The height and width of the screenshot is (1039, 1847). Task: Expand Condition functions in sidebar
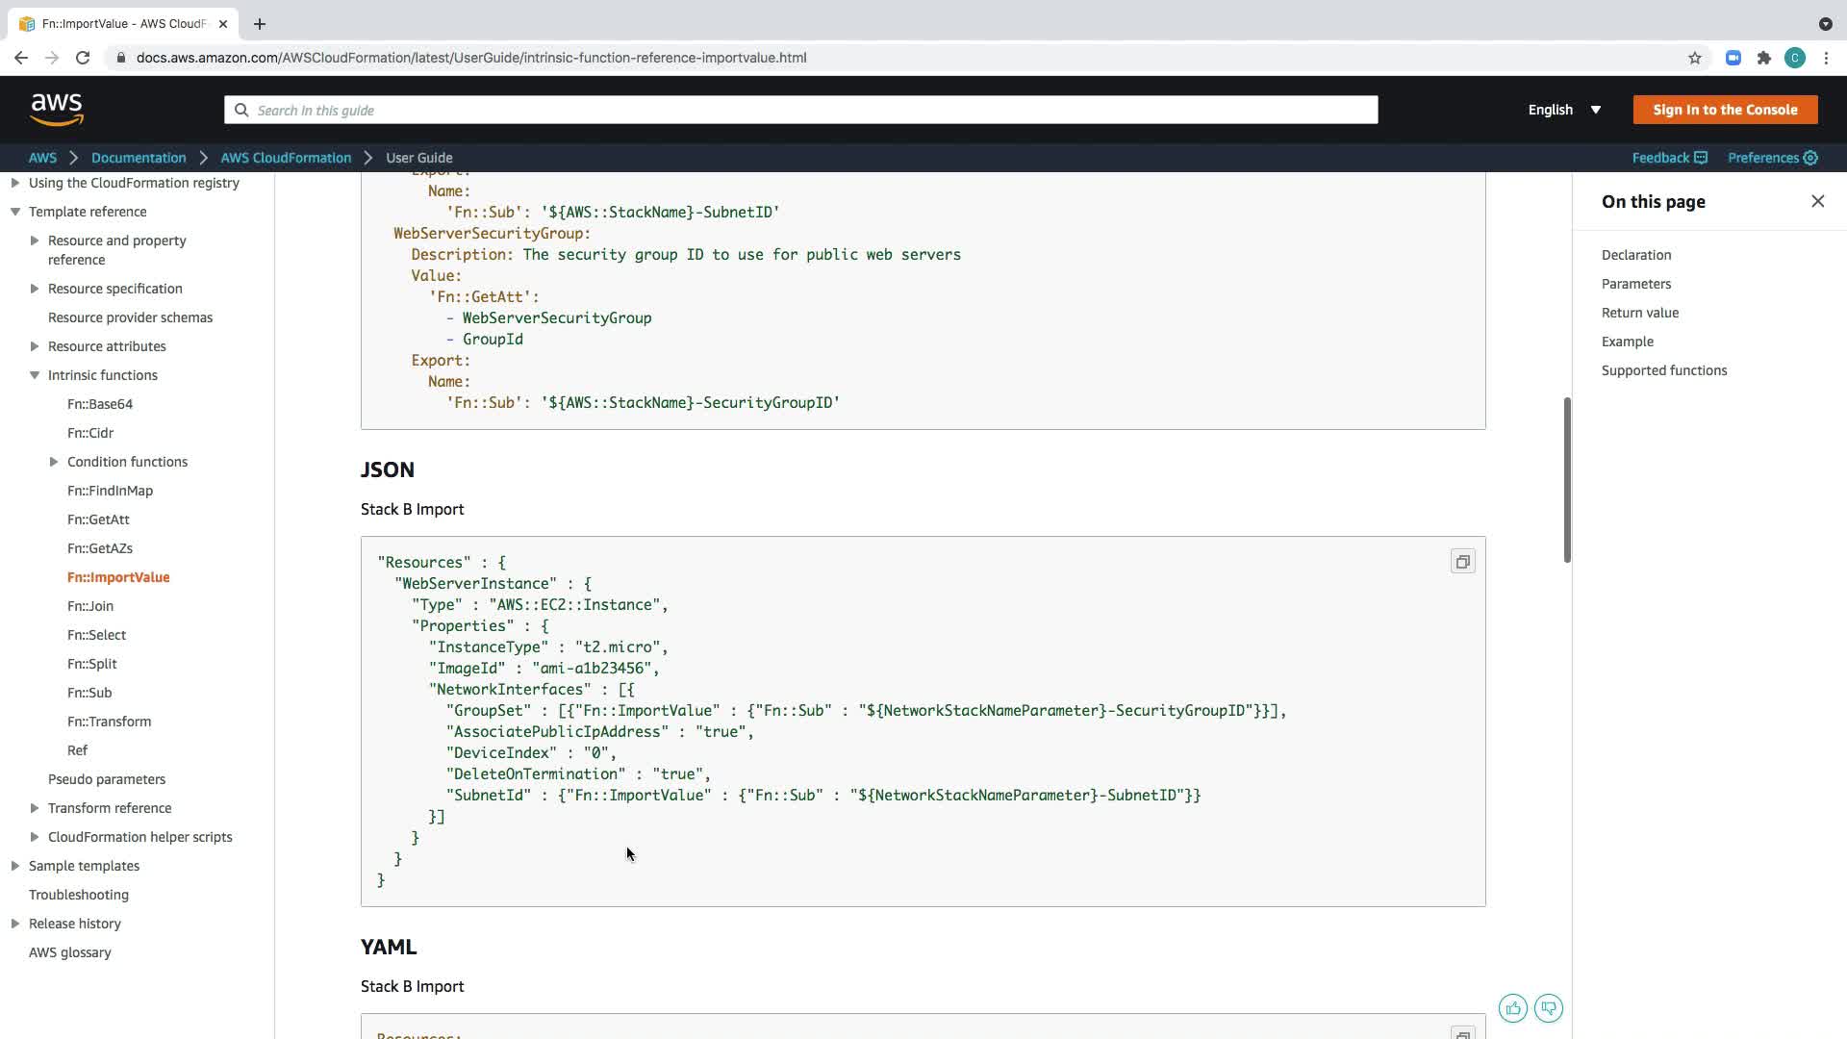pos(54,462)
